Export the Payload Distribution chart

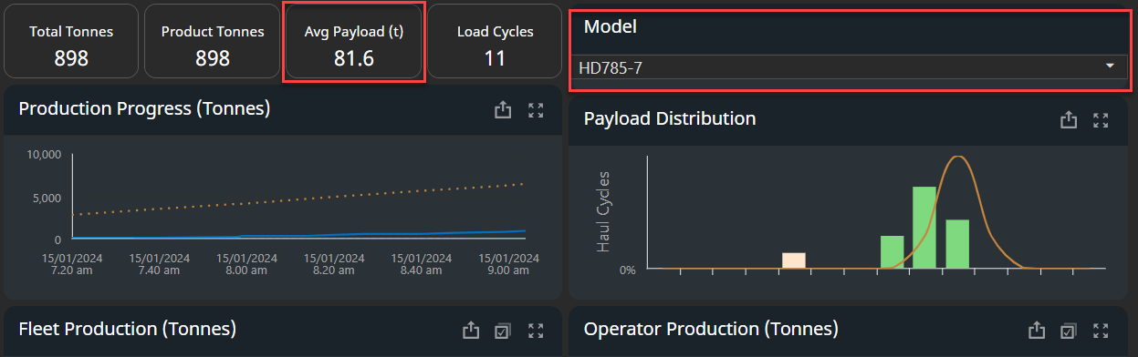point(1068,120)
